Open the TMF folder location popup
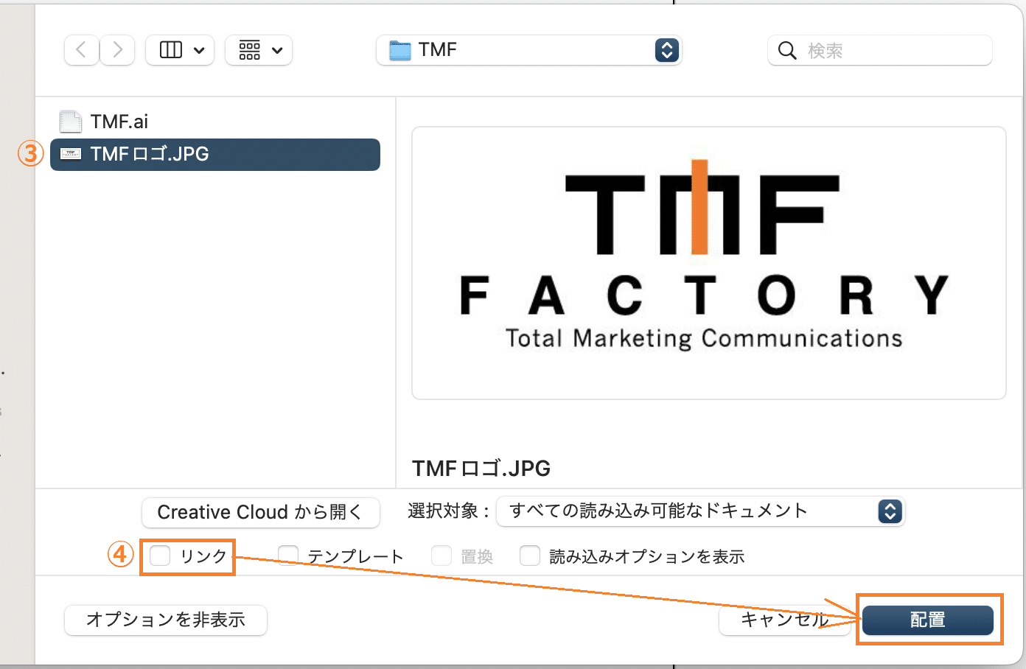Screen dimensions: 1026x669 click(528, 50)
